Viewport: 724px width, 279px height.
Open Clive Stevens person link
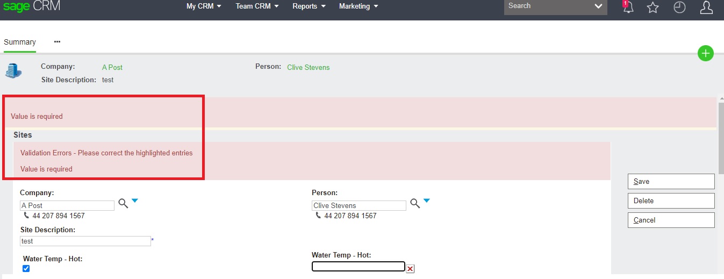click(x=309, y=67)
